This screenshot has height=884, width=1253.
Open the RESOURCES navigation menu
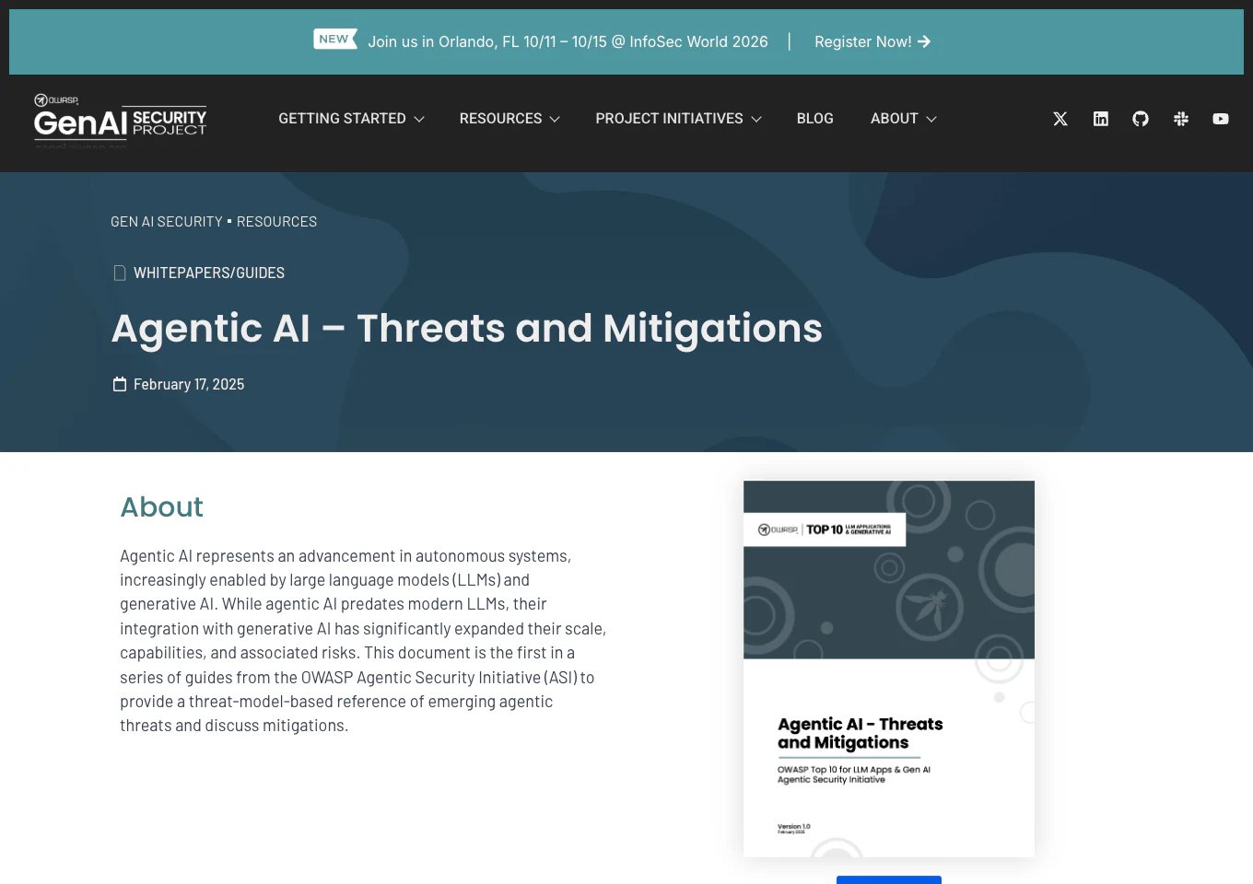[x=500, y=119]
